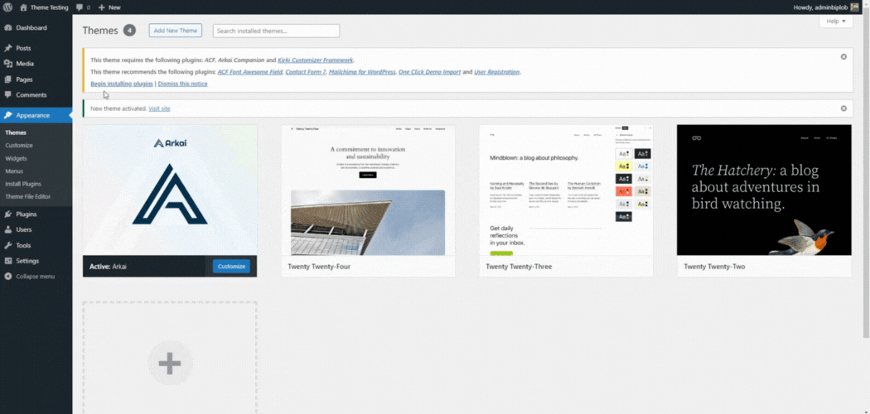Image resolution: width=870 pixels, height=414 pixels.
Task: Click the Dashboard gauge icon
Action: click(8, 27)
